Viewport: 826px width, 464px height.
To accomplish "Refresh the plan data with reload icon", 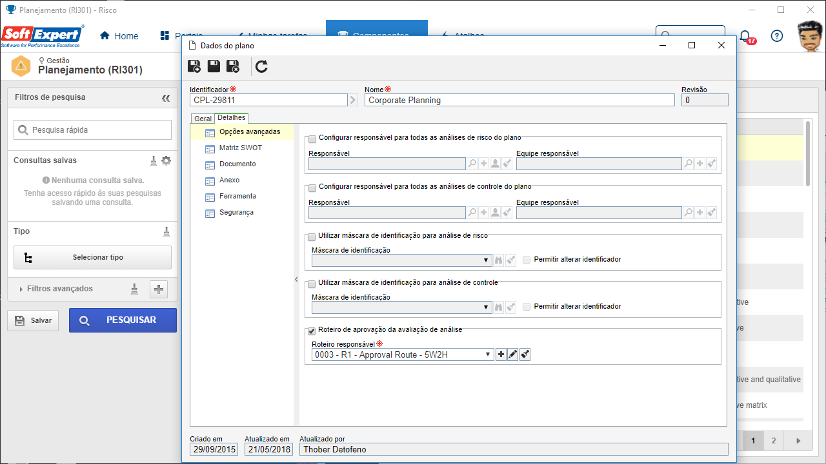I will (261, 66).
